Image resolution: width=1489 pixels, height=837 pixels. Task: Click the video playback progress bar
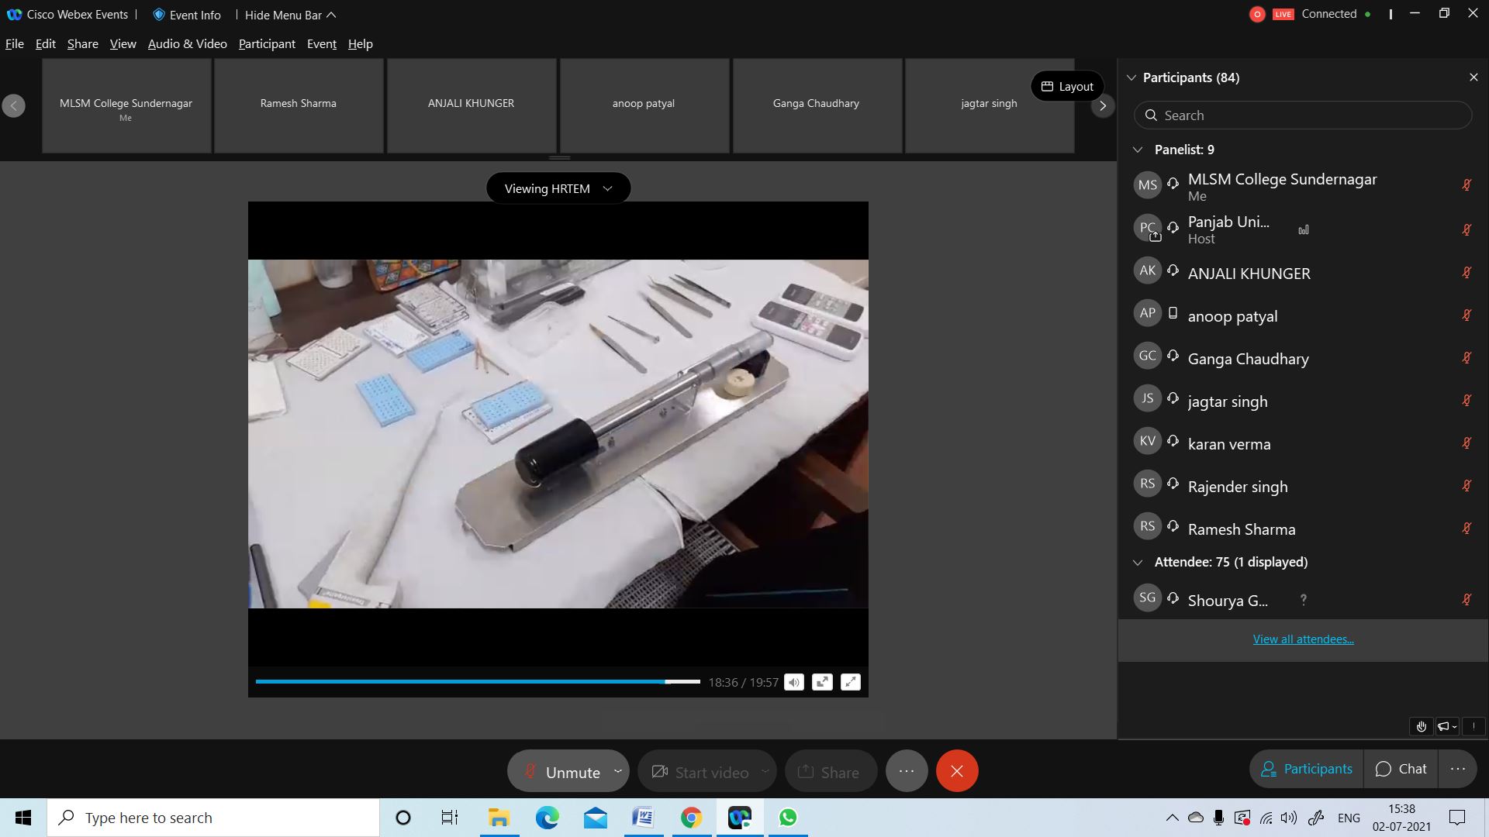pos(477,682)
